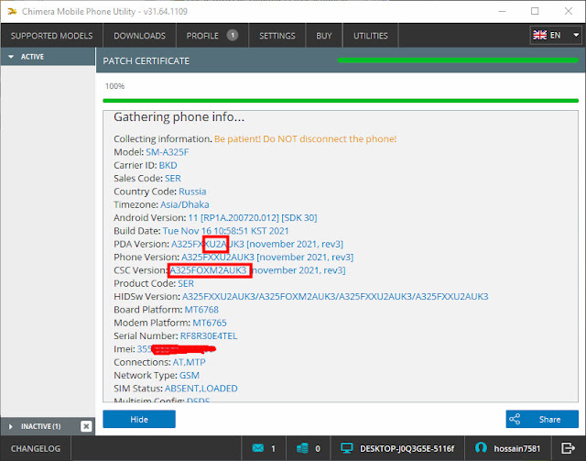
Task: Open the Settings tab
Action: click(277, 36)
